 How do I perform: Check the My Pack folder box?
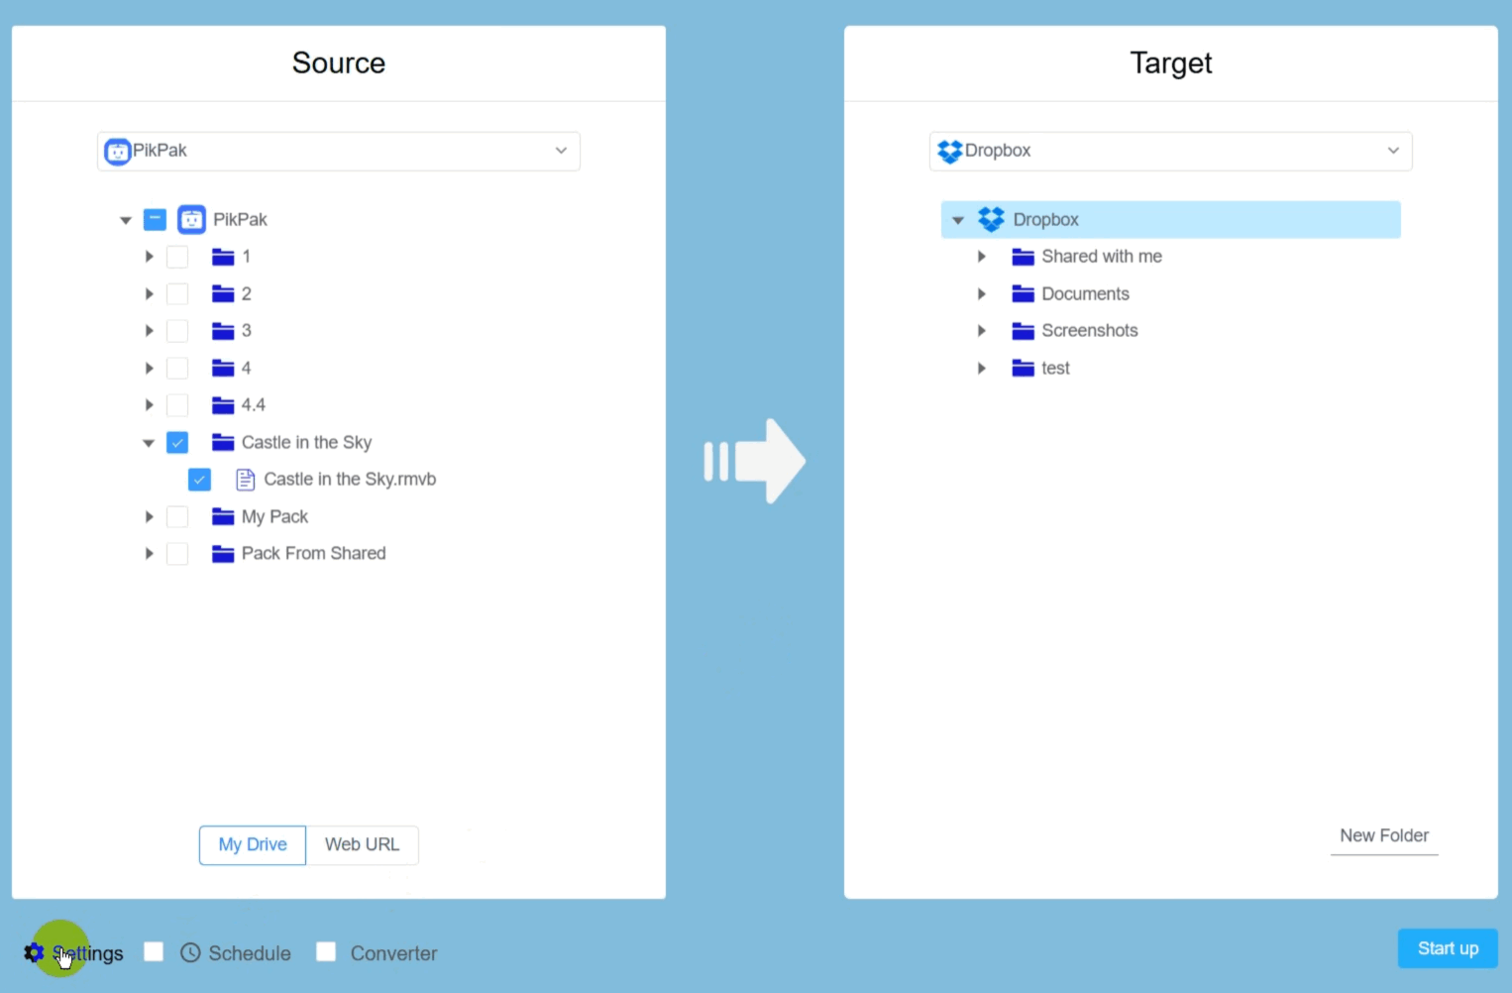(177, 517)
